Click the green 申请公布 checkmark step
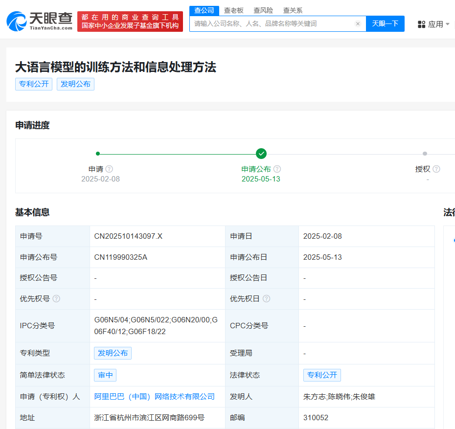Image resolution: width=455 pixels, height=429 pixels. click(261, 154)
